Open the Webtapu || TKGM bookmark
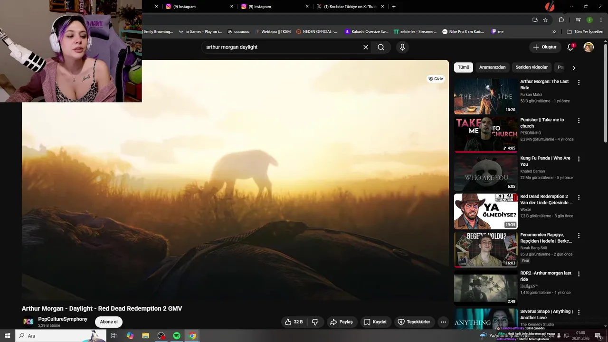 (x=272, y=32)
